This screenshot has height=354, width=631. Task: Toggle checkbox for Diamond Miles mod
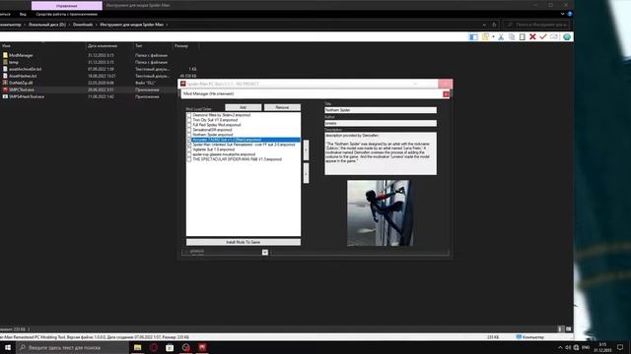(189, 115)
